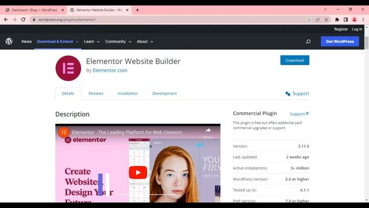Click the Get WordPress button

point(340,42)
